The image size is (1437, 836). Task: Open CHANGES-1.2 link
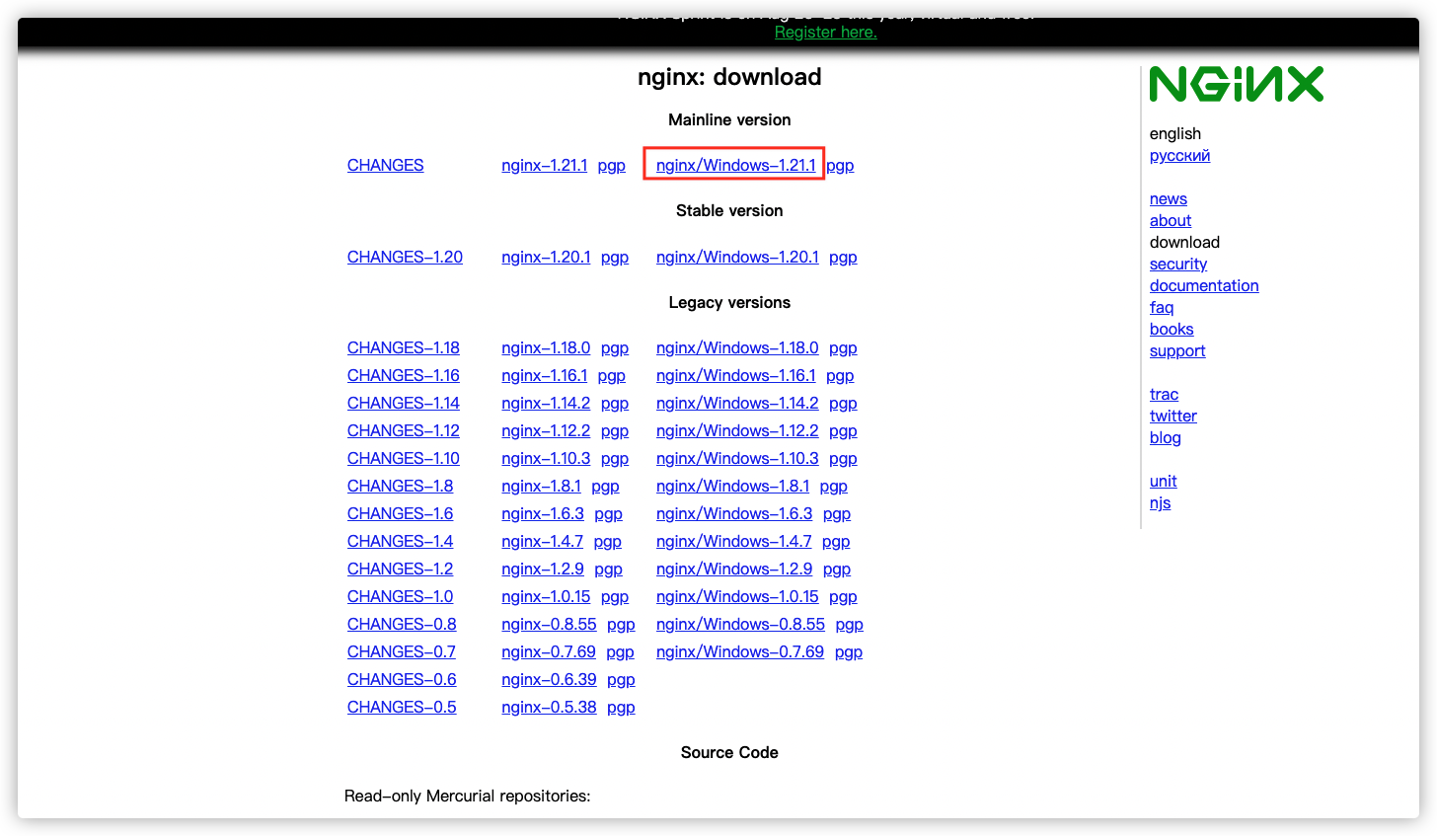pos(400,570)
